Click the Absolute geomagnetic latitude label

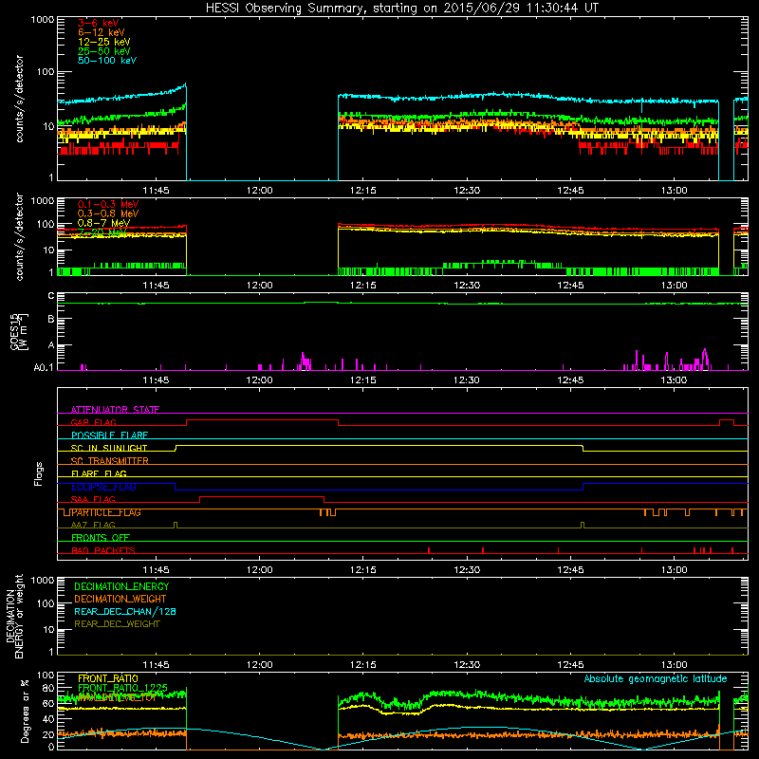(656, 678)
